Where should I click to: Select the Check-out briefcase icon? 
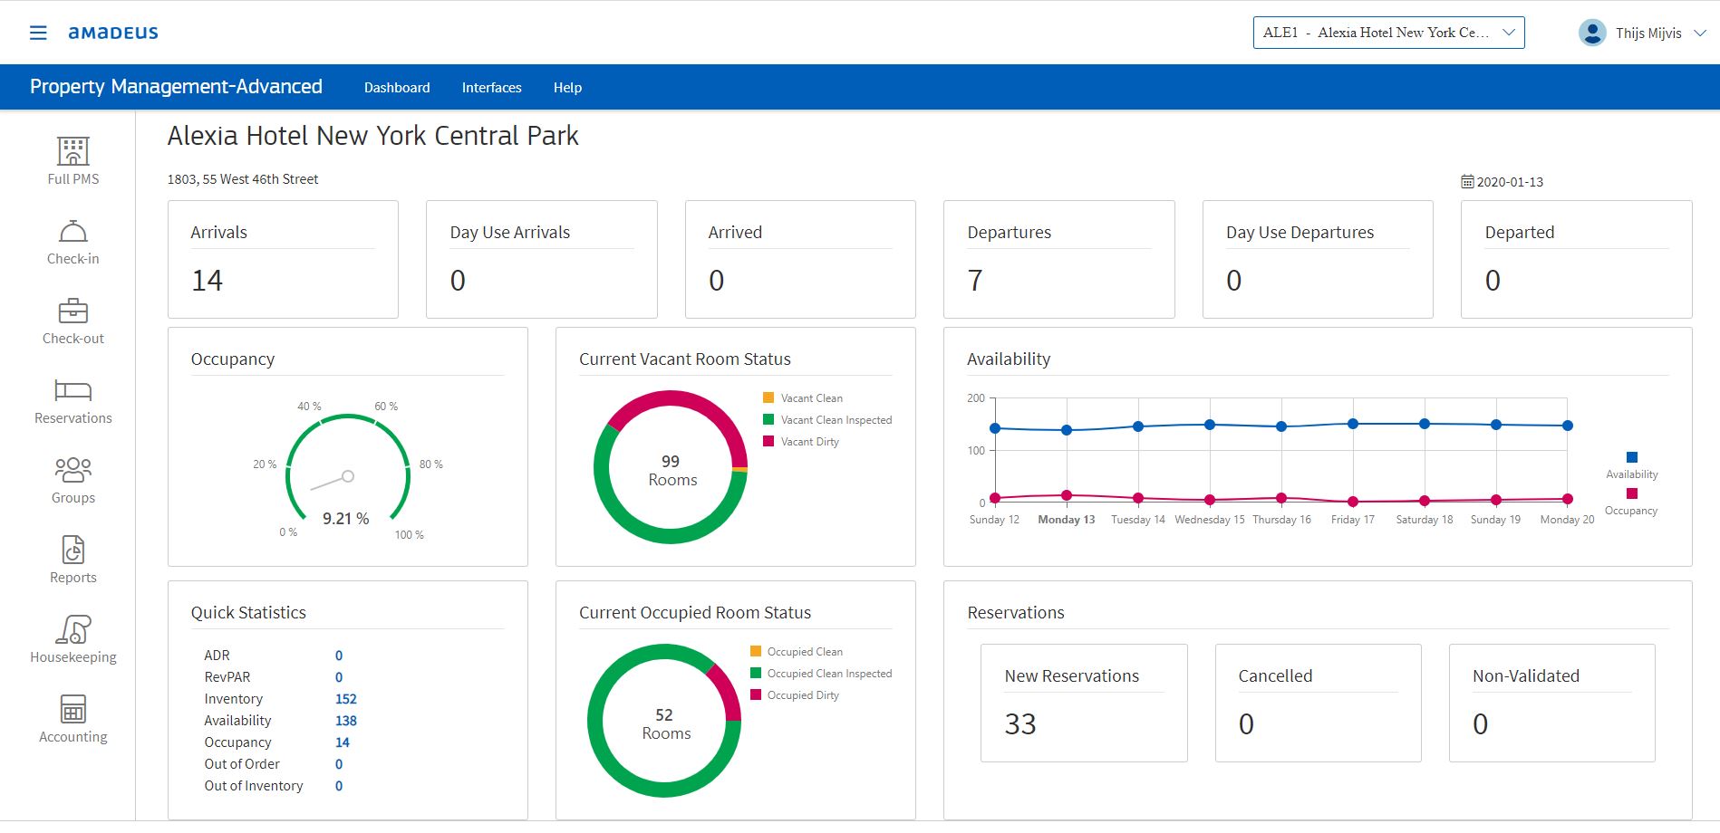[73, 311]
